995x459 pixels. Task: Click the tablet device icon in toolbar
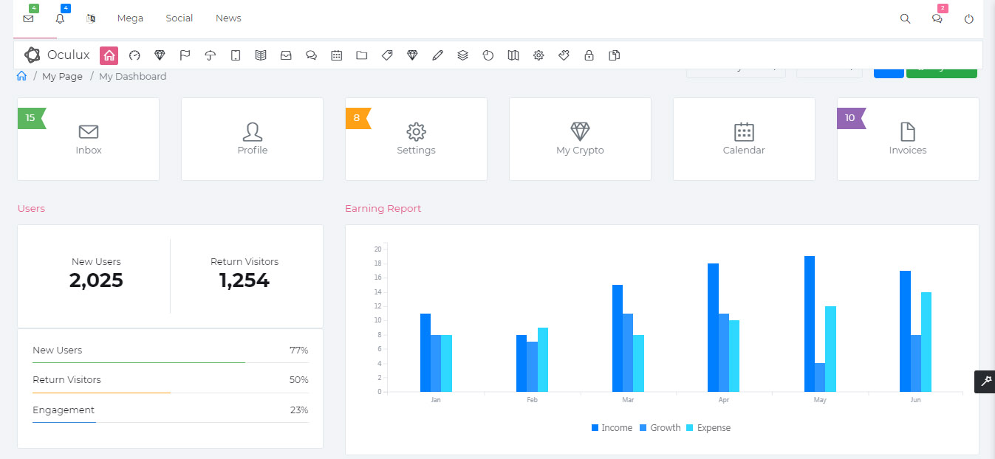(x=236, y=55)
